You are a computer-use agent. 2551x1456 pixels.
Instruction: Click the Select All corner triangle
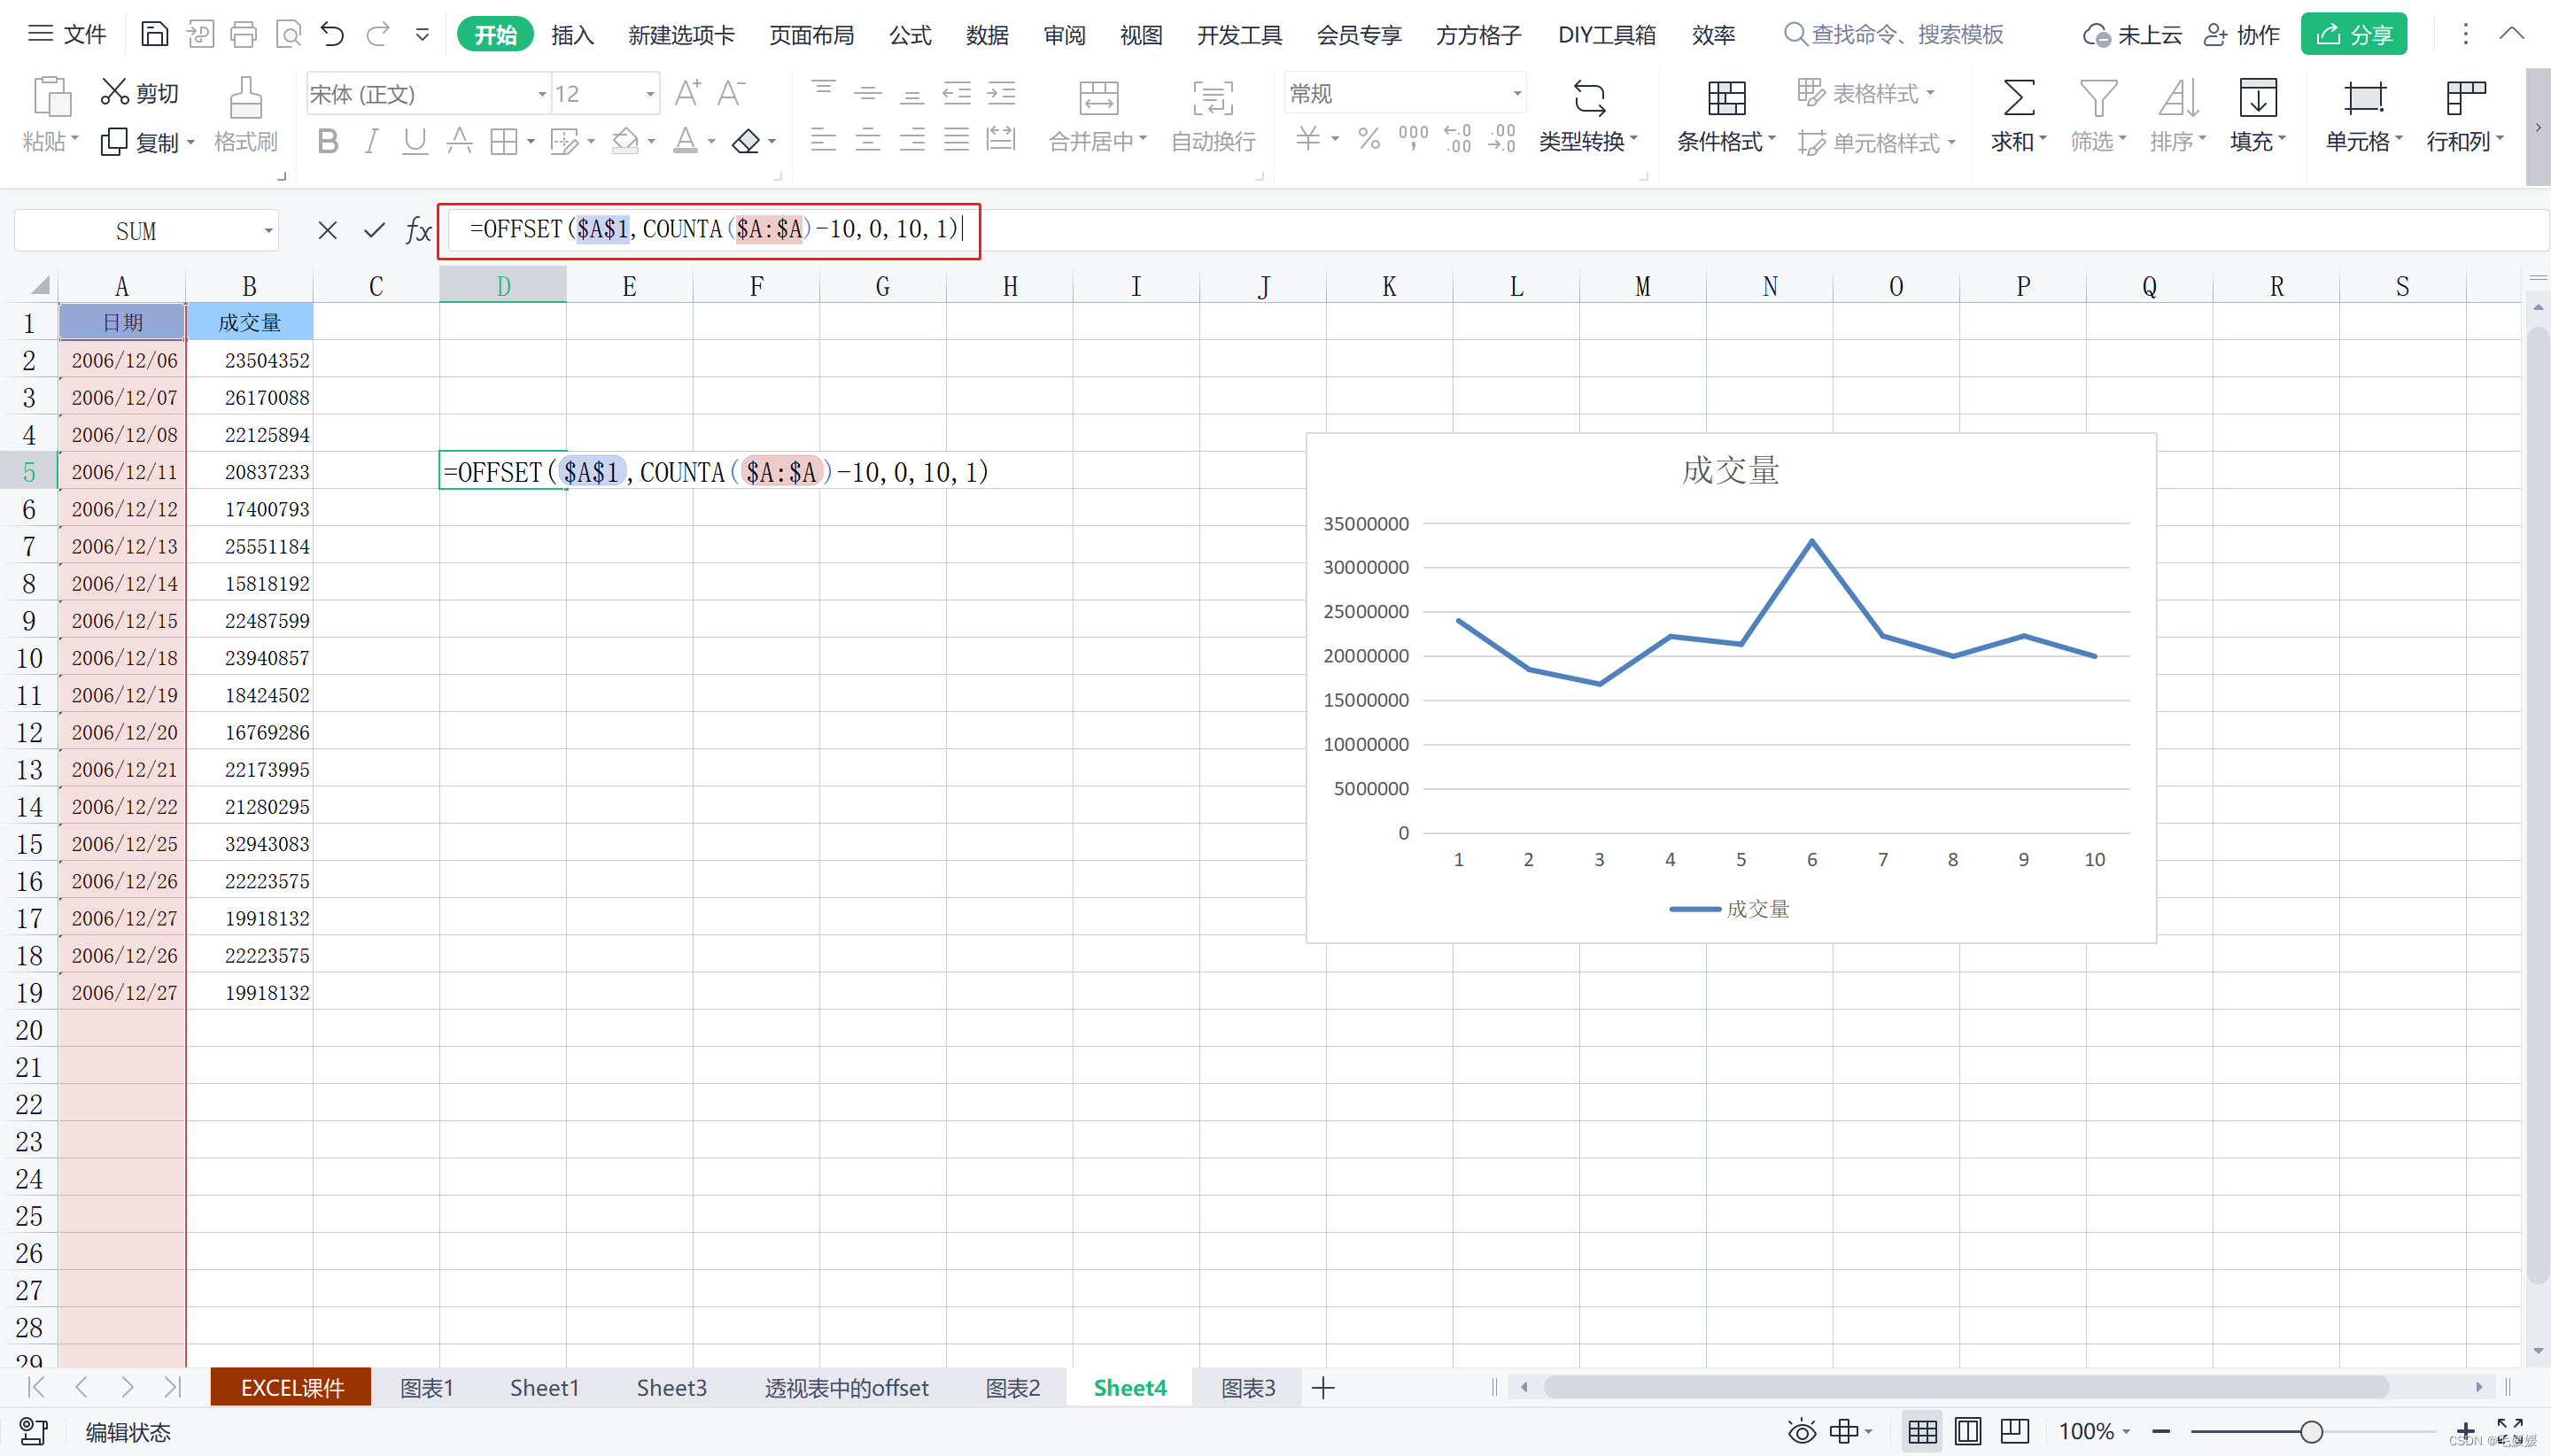pos(38,286)
